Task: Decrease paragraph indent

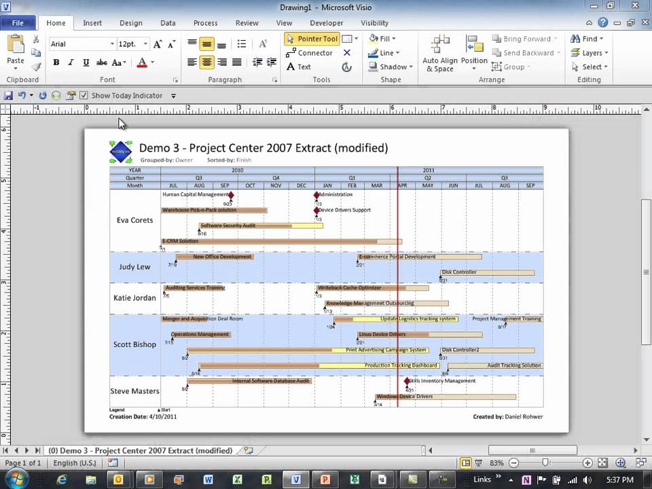Action: click(x=257, y=62)
